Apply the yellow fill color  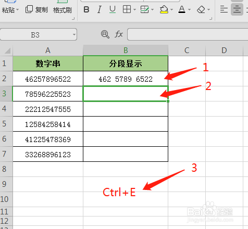[x=164, y=9]
